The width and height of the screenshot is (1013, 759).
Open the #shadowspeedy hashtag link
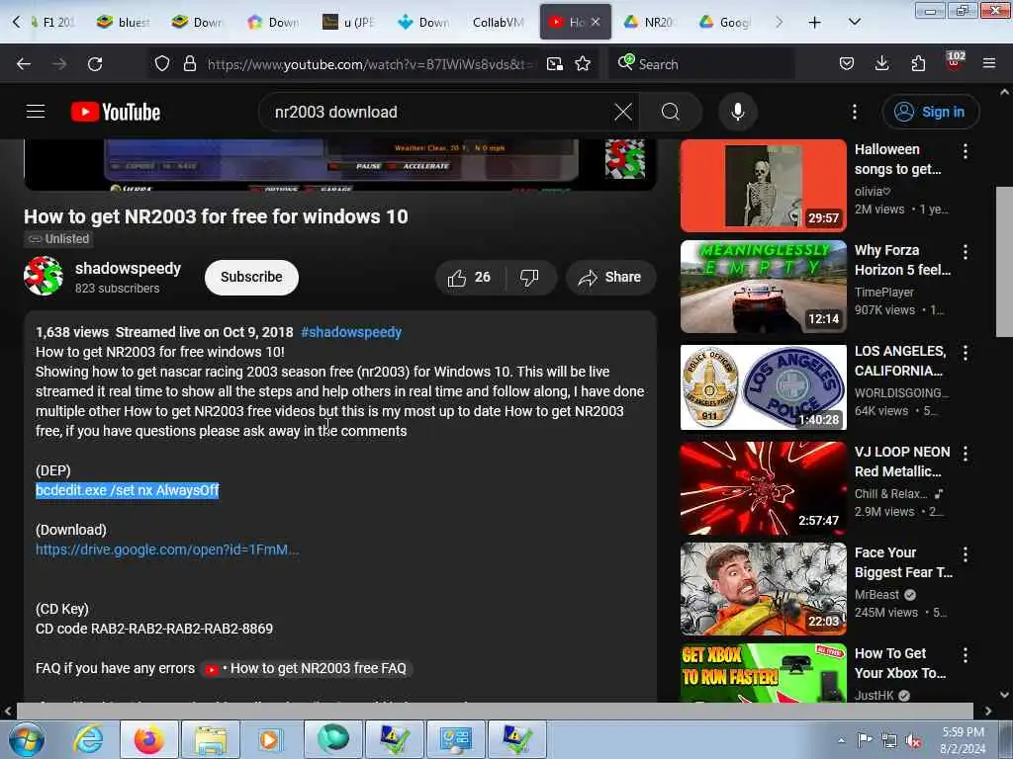[x=351, y=332]
